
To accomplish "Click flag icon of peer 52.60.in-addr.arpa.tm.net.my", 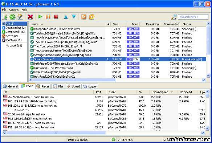I will pos(5,114).
